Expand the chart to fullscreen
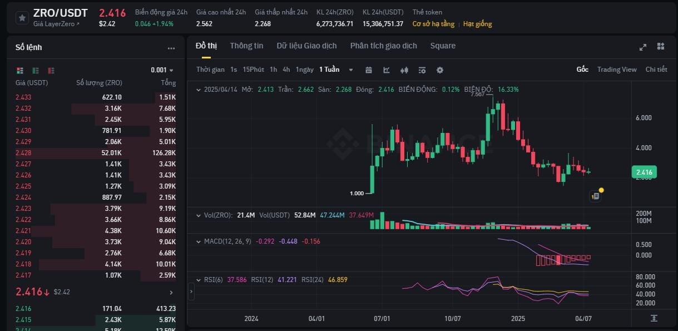Image resolution: width=678 pixels, height=331 pixels. 643,47
